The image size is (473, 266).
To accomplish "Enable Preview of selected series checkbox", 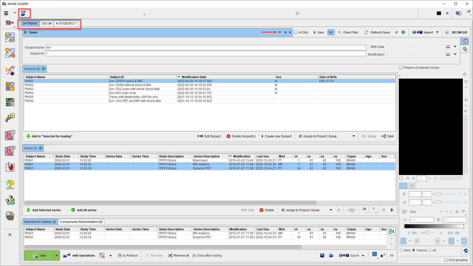I will click(401, 67).
